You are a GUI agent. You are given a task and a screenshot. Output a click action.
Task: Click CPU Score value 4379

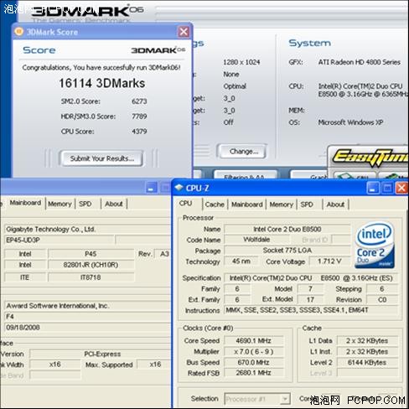click(x=139, y=132)
